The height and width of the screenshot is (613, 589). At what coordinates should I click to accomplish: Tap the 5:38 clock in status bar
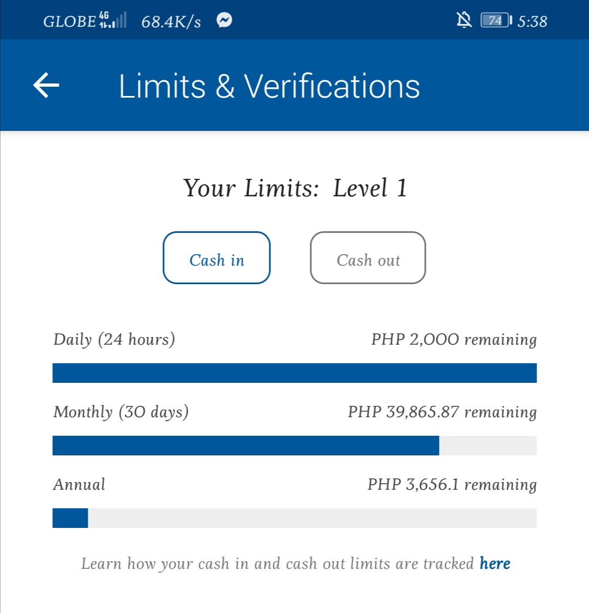tap(532, 21)
